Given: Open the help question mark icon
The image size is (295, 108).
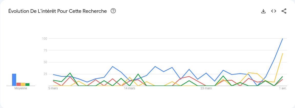Looking at the screenshot, I should 113,11.
